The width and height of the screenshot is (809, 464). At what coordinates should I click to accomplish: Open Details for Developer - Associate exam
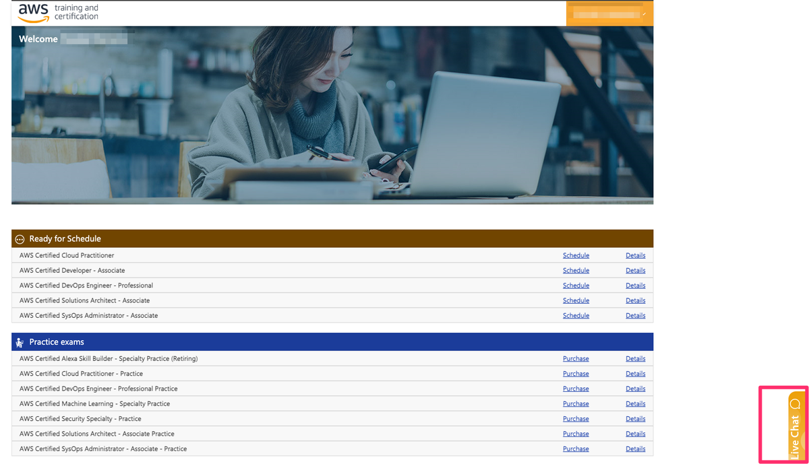635,271
